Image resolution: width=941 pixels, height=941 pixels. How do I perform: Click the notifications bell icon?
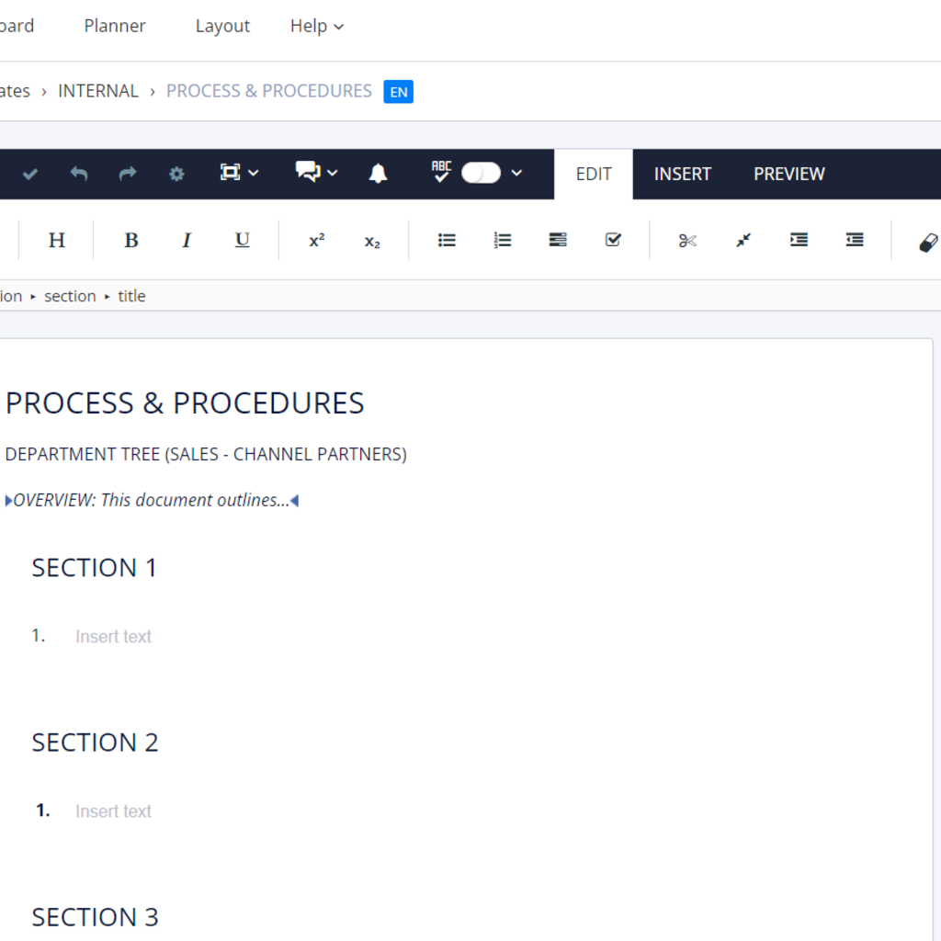point(378,174)
